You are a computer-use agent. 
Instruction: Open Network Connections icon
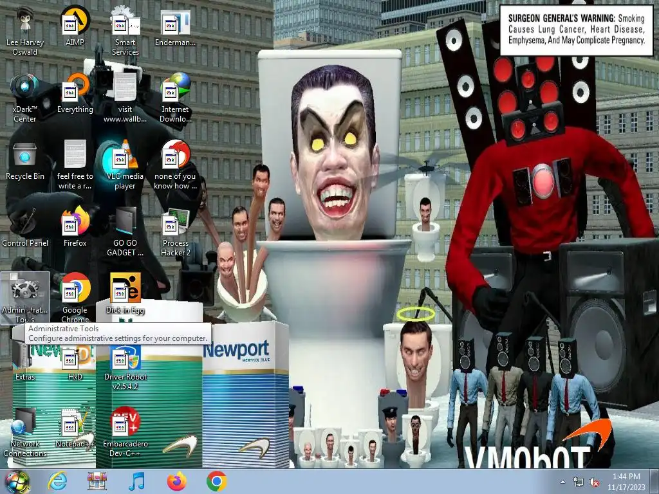[x=25, y=432]
